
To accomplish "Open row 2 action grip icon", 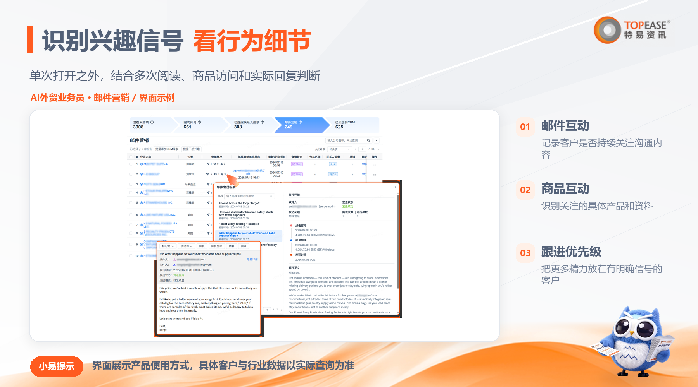I will (375, 174).
